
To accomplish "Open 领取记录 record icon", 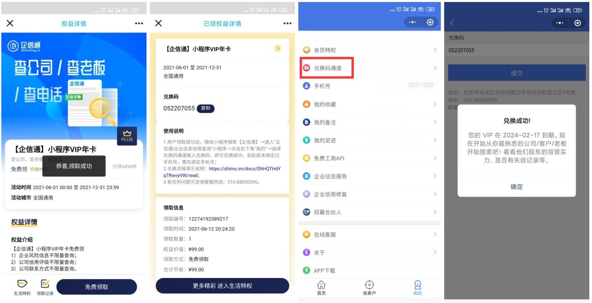I will pyautogui.click(x=45, y=283).
